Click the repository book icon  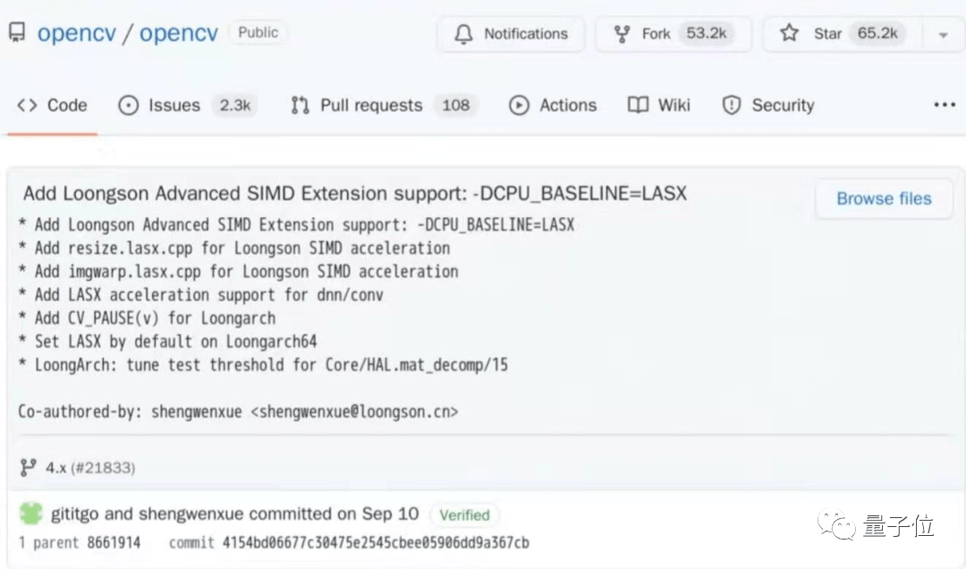pos(17,32)
